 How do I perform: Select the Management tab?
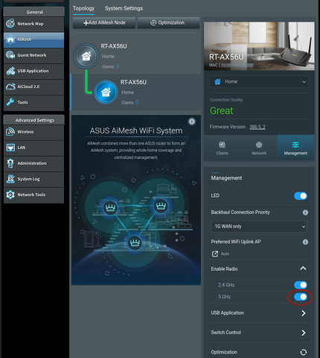(x=295, y=148)
